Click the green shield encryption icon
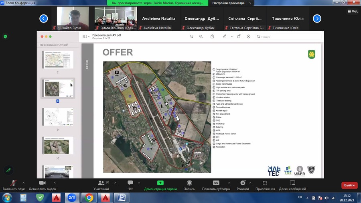 pos(5,37)
